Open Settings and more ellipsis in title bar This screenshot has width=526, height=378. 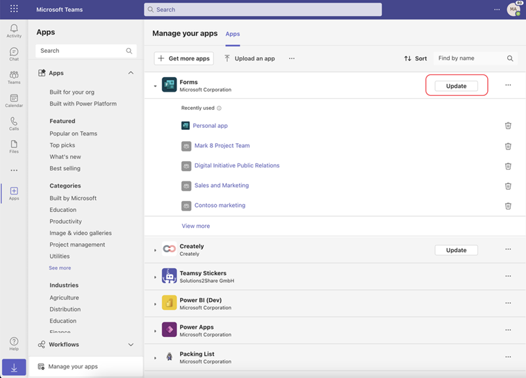497,10
